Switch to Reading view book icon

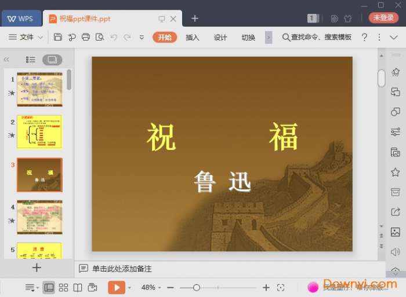coord(78,287)
